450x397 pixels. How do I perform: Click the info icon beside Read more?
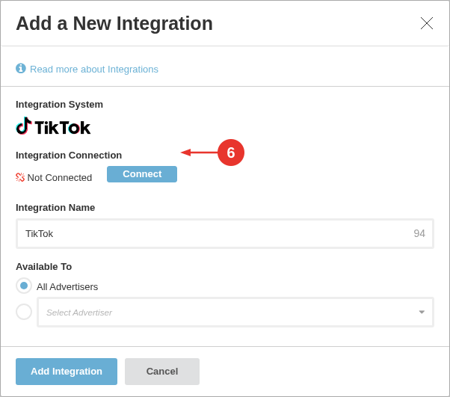click(21, 69)
